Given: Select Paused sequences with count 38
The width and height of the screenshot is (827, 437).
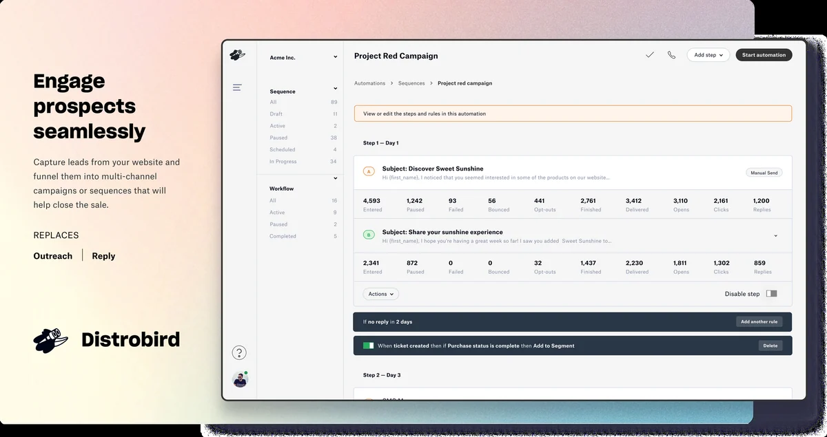Looking at the screenshot, I should pyautogui.click(x=303, y=138).
